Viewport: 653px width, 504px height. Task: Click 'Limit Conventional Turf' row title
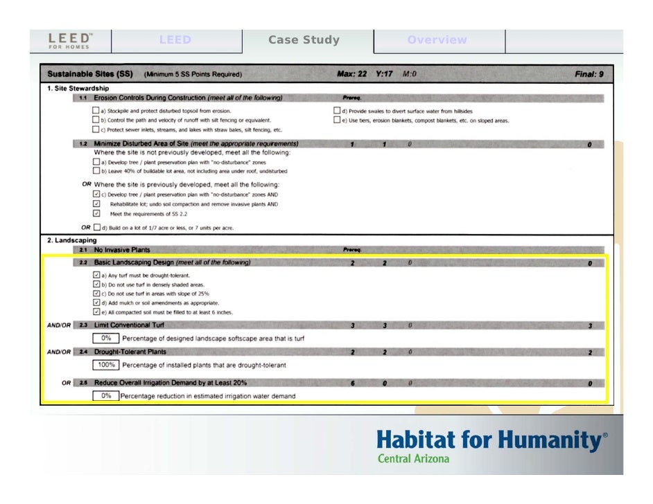(129, 325)
